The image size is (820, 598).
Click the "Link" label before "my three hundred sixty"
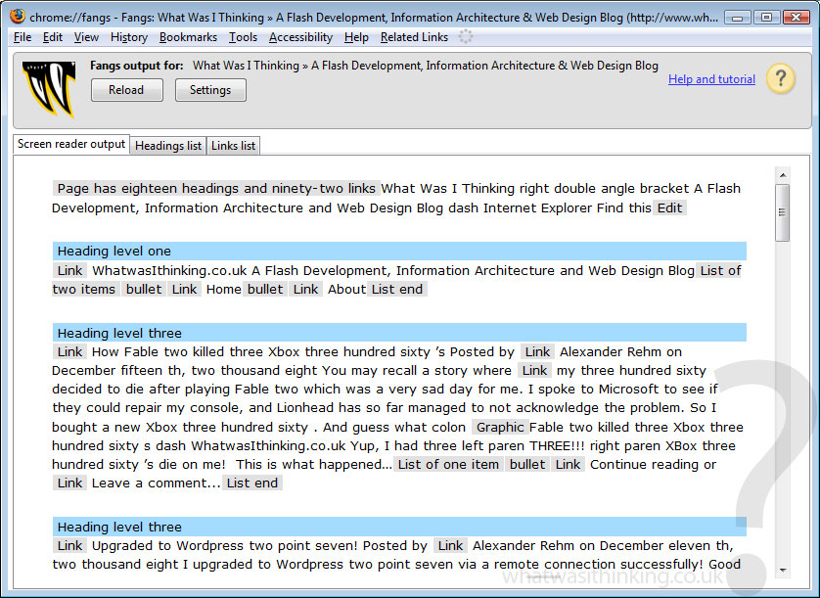click(534, 370)
